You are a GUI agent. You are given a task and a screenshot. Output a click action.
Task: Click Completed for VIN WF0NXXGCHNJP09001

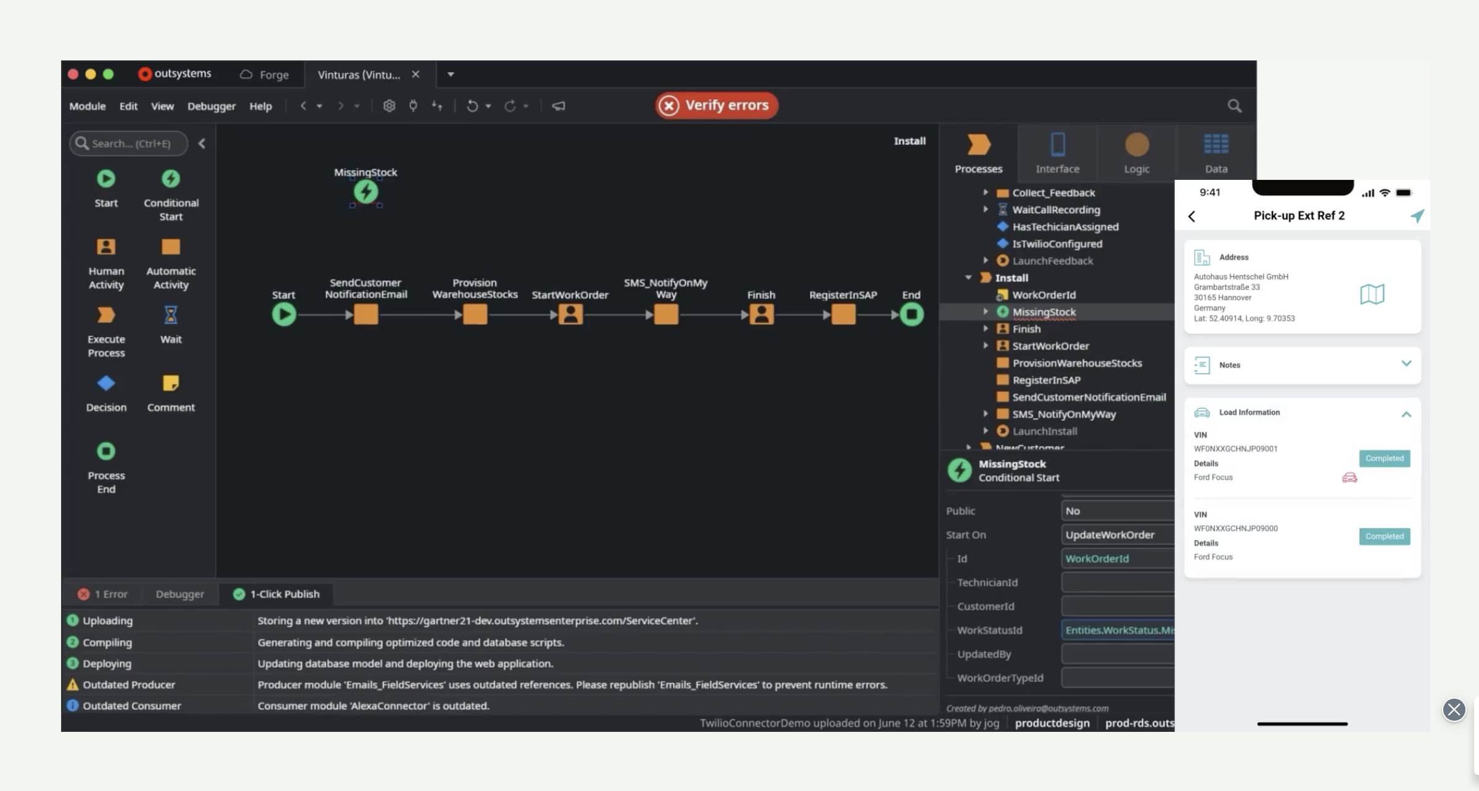[1385, 458]
